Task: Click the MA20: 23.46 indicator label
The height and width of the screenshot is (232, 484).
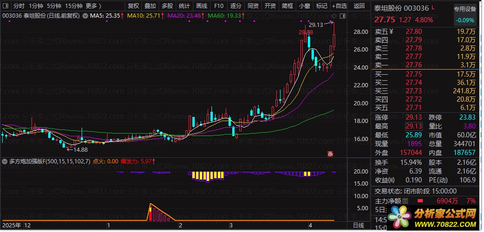Action: tap(185, 15)
